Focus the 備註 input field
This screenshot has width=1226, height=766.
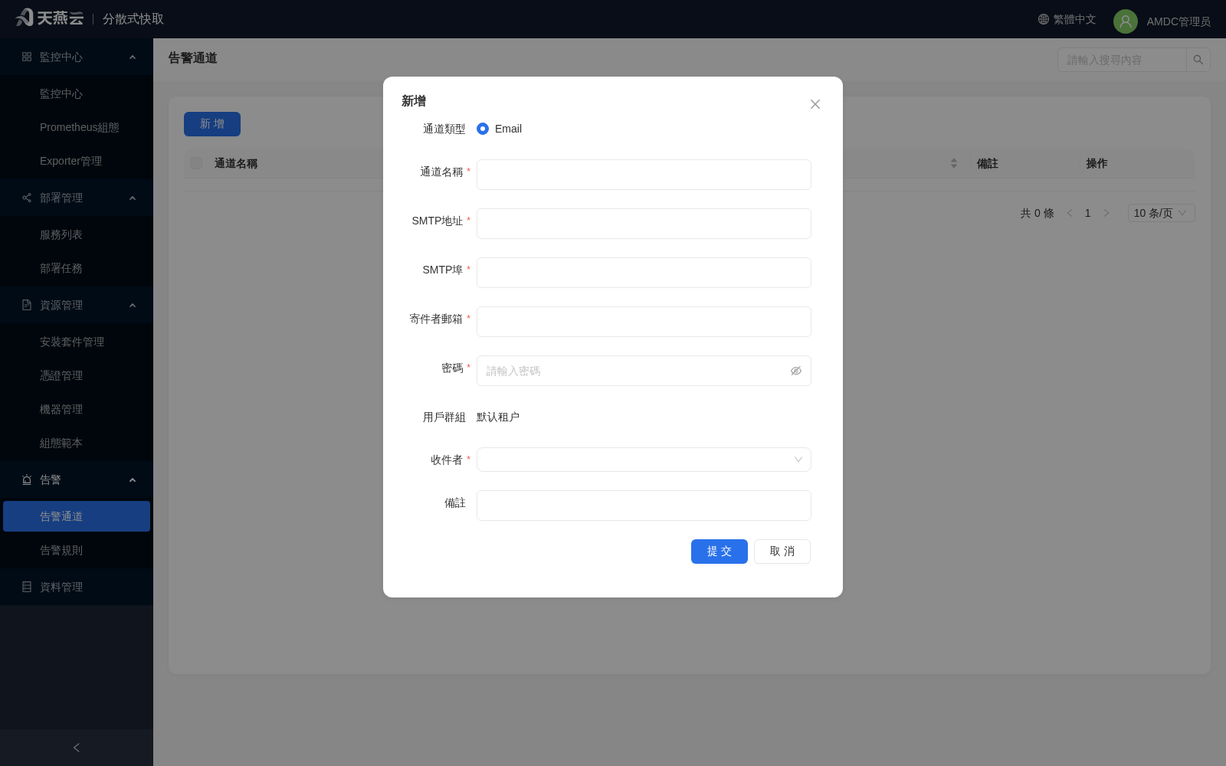(x=644, y=506)
